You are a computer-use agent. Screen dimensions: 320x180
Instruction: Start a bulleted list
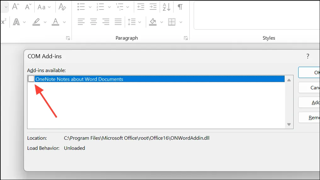click(x=81, y=7)
